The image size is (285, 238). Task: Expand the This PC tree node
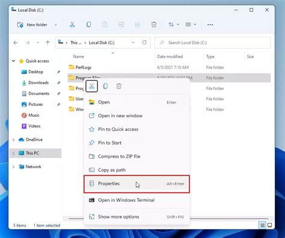[13, 153]
